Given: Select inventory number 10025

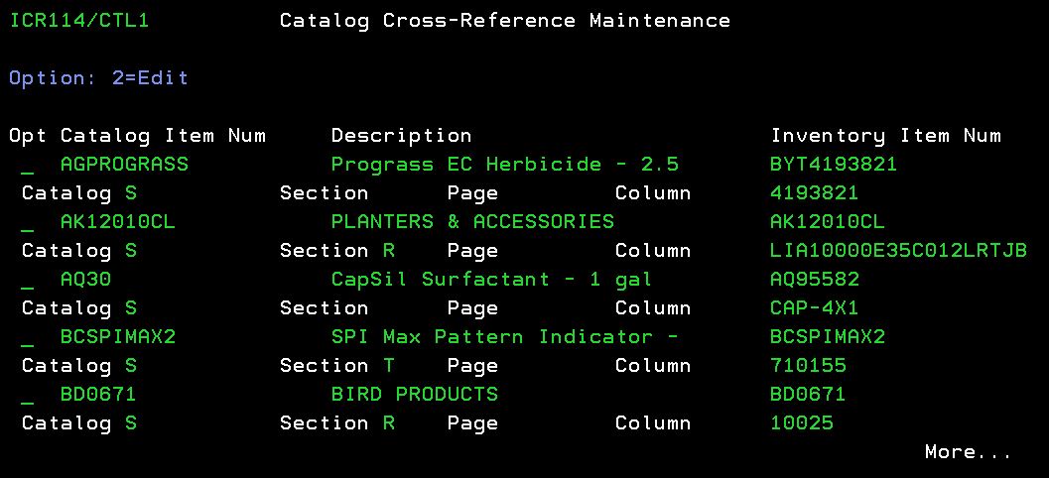Looking at the screenshot, I should point(802,423).
